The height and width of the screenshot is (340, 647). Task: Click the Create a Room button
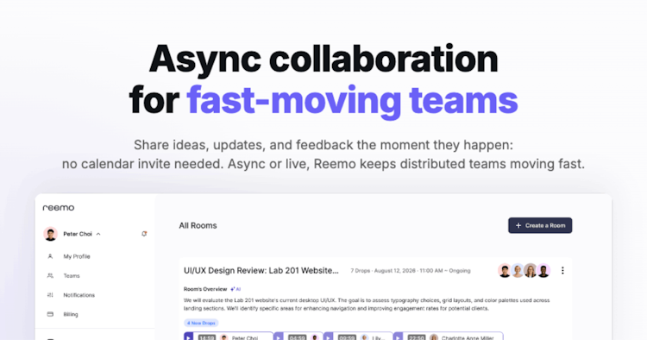tap(540, 226)
